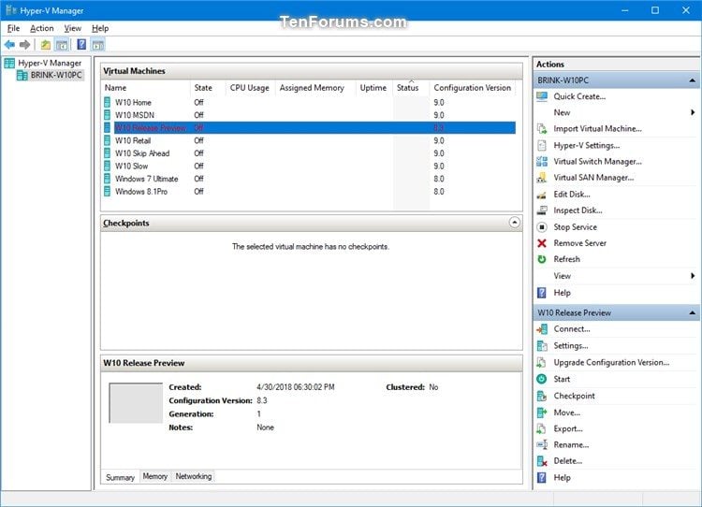Switch to the Networking tab

pos(194,476)
